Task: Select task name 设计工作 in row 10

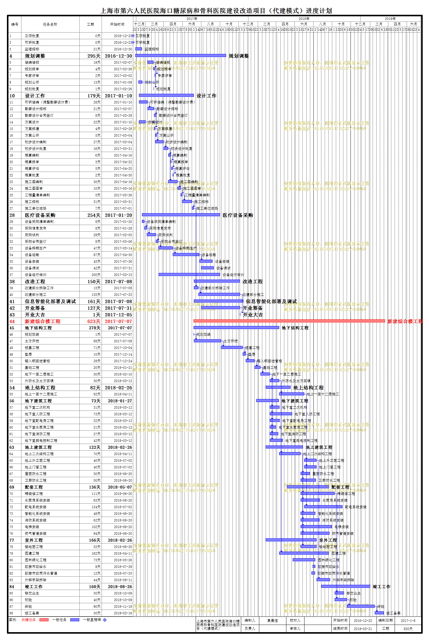Action: click(x=35, y=96)
